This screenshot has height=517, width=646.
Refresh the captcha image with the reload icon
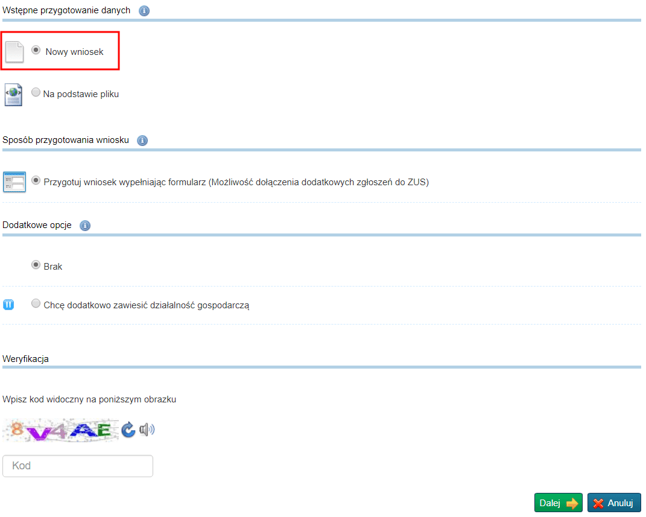pyautogui.click(x=128, y=430)
